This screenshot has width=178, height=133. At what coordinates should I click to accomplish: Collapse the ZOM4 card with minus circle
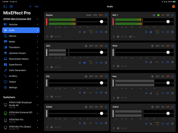[106, 107]
